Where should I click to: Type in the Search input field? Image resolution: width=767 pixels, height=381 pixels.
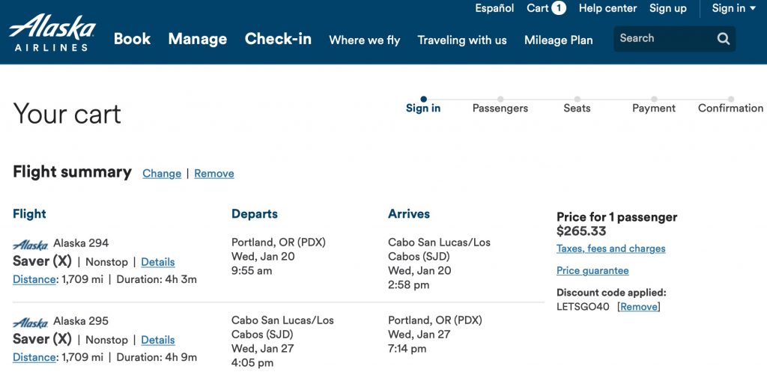point(663,39)
